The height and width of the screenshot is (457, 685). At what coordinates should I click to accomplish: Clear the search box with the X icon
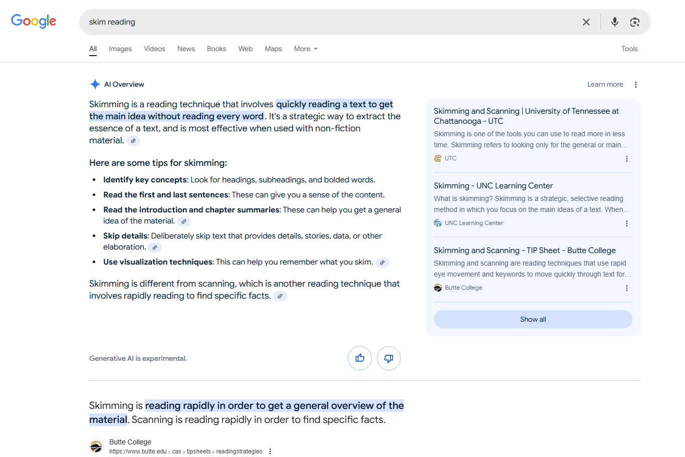tap(586, 22)
